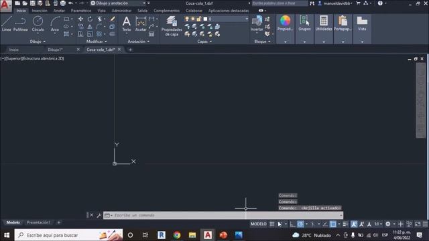This screenshot has height=241, width=429.
Task: Activate the Rotate tool
Action: click(x=90, y=19)
